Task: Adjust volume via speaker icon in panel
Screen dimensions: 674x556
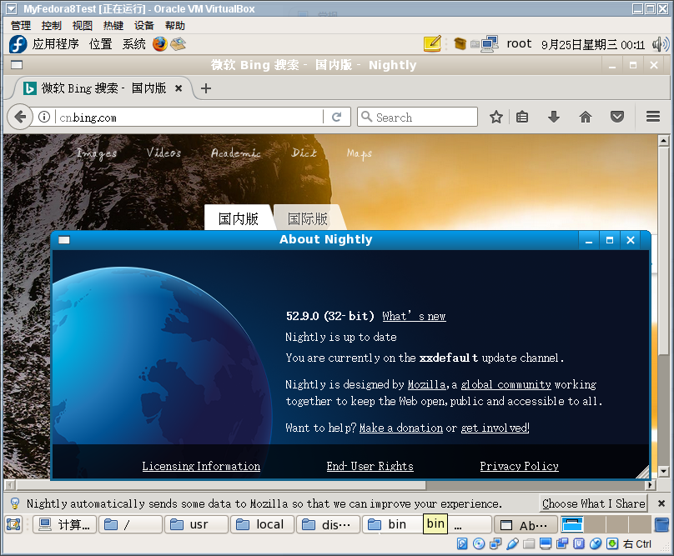Action: pos(661,44)
